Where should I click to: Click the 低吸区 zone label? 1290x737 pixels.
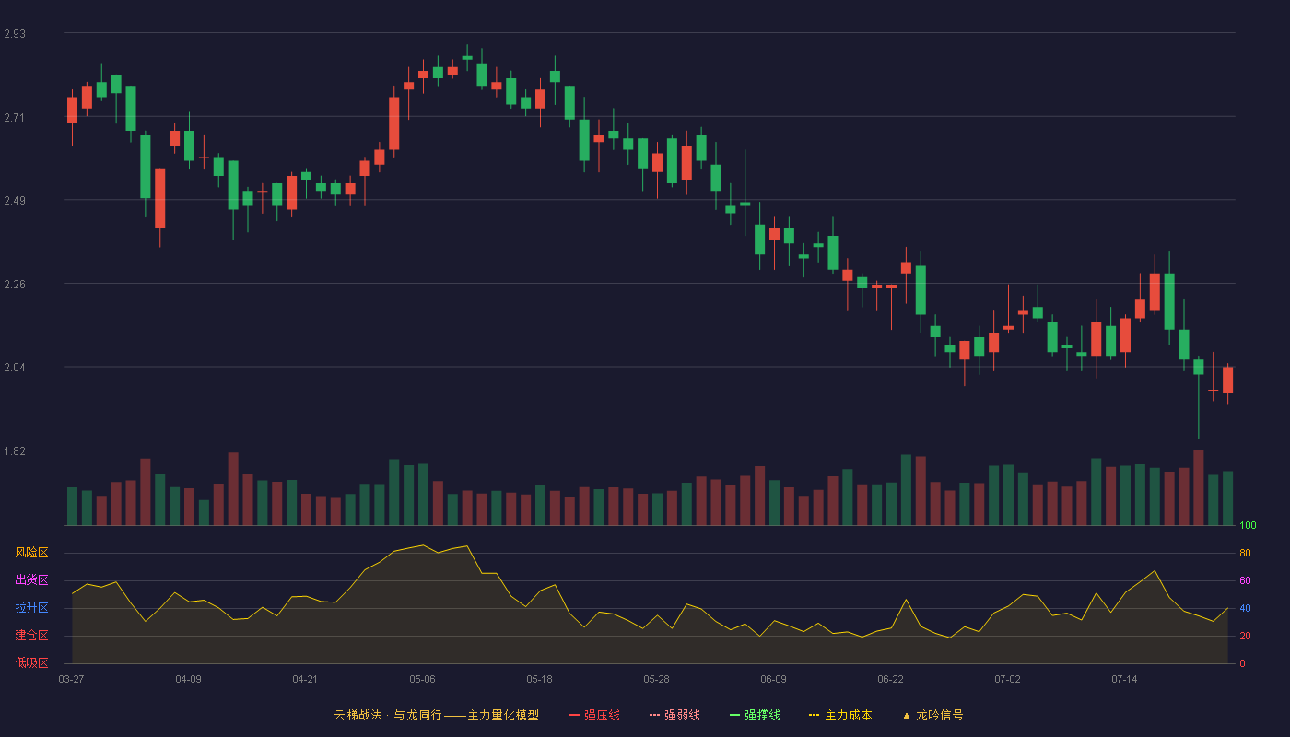tap(31, 663)
